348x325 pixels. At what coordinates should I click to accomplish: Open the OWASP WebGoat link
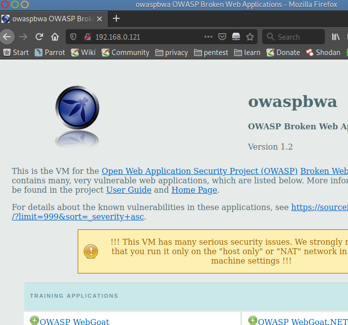coord(74,322)
